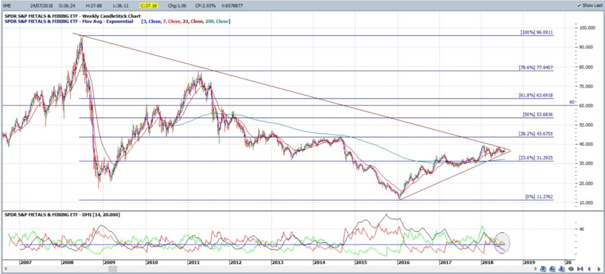605x274 pixels.
Task: Click the open value O:36.24
Action: (67, 6)
